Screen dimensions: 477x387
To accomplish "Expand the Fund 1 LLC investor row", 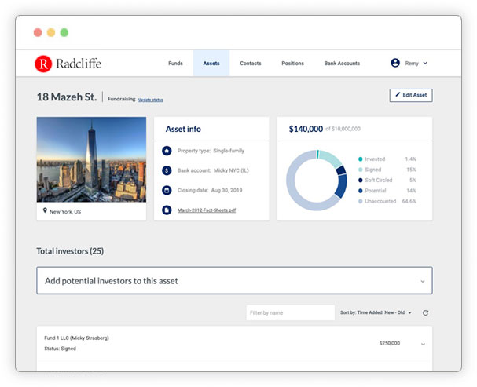I will tap(422, 344).
